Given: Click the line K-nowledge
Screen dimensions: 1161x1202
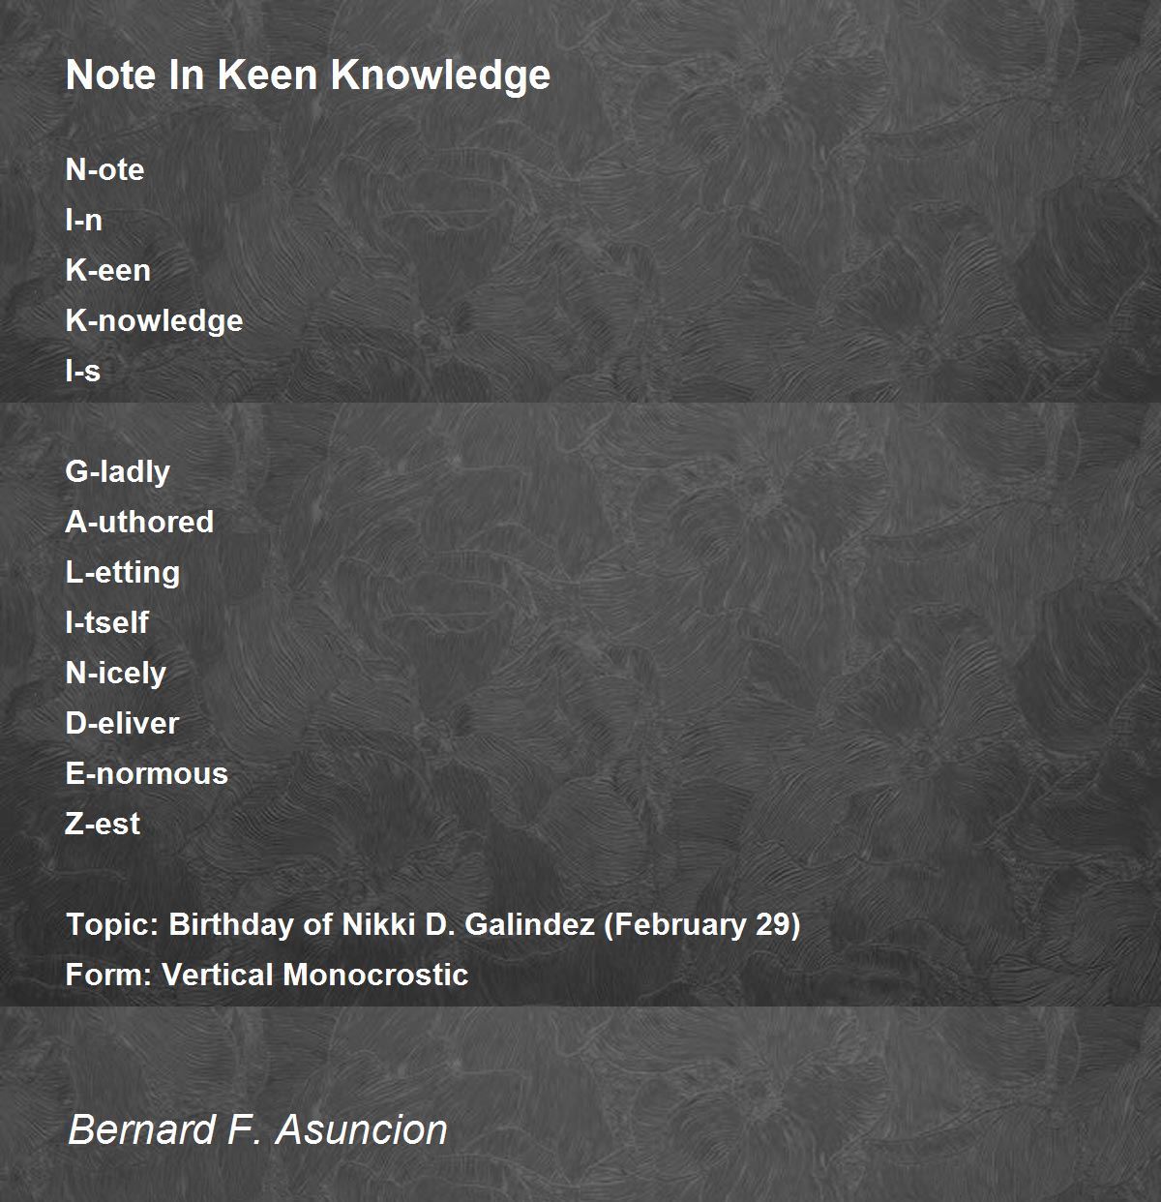Looking at the screenshot, I should point(154,320).
